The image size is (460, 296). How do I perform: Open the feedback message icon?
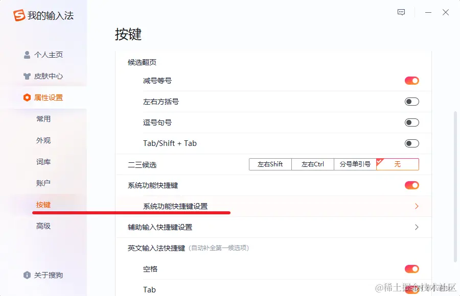tap(401, 12)
